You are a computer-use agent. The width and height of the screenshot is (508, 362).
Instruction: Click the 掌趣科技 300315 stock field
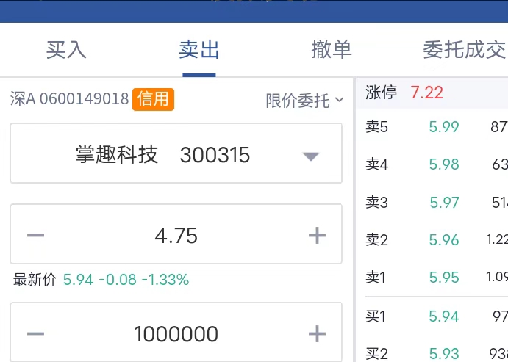pos(176,153)
